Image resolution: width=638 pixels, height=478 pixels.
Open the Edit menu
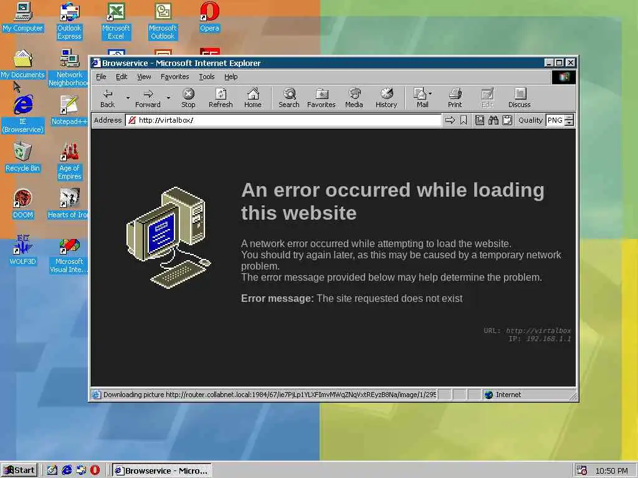121,77
